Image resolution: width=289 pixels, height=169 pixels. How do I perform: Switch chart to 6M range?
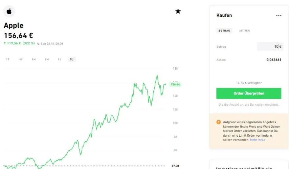coord(47,59)
